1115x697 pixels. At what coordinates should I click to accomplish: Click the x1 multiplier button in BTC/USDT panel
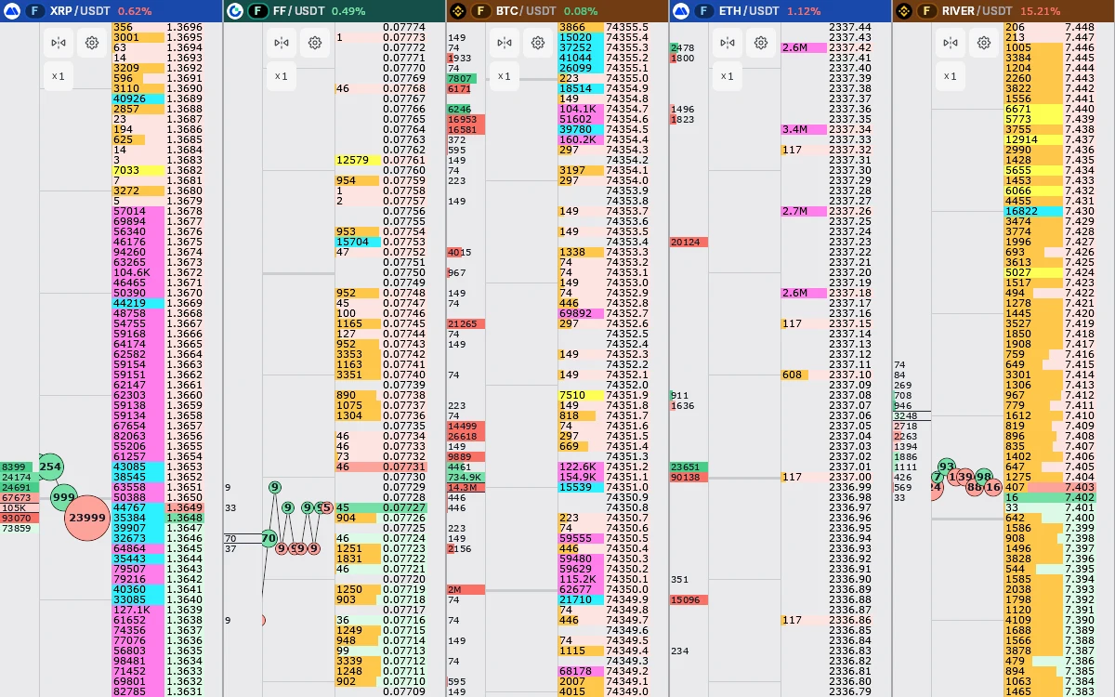pyautogui.click(x=504, y=76)
